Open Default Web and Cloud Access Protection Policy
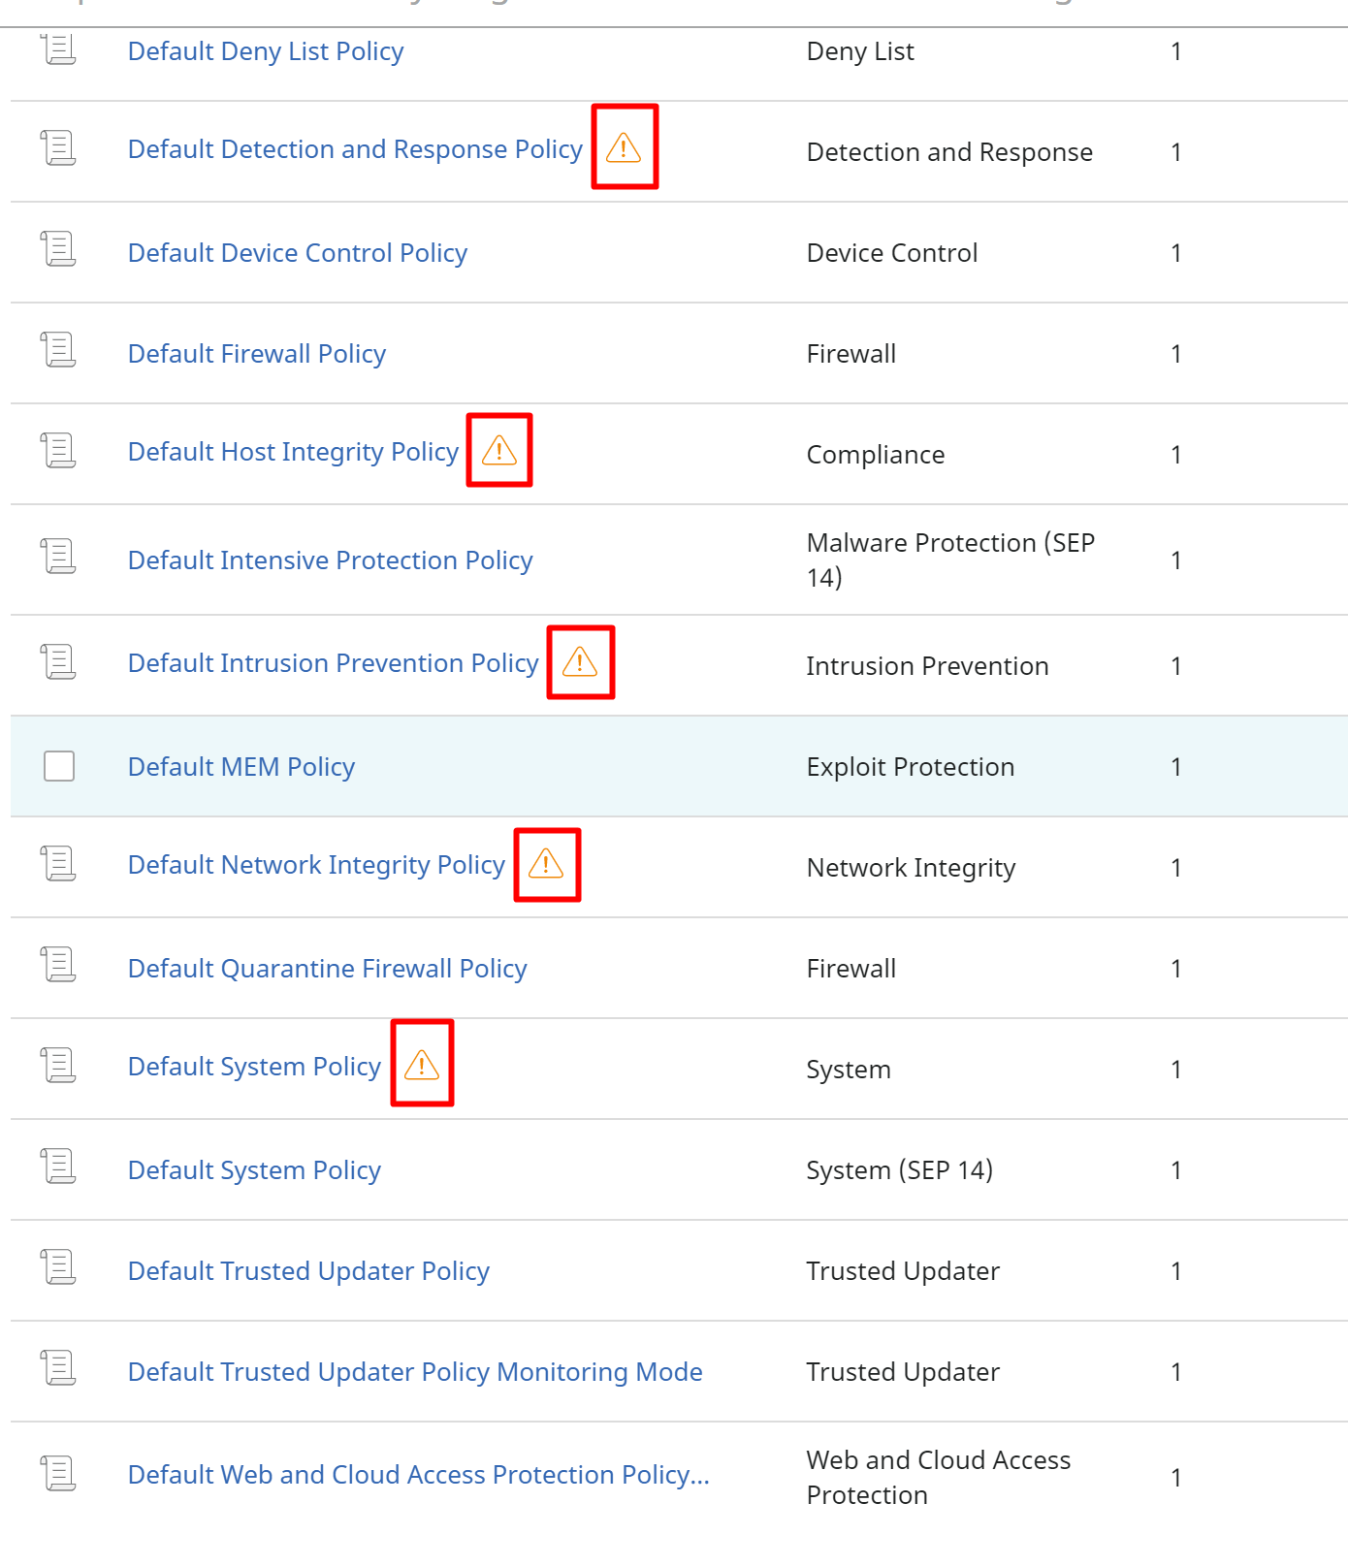 tap(418, 1475)
